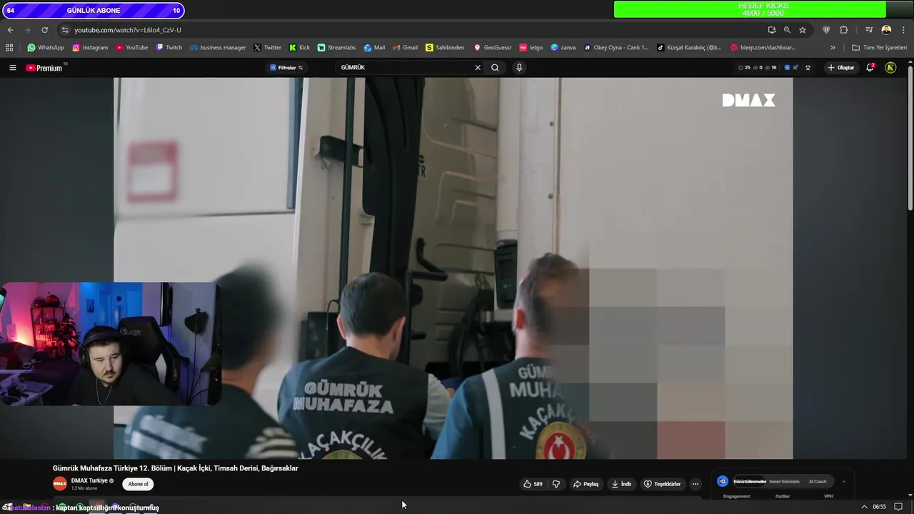Select the Genel Görünüm tab
The image size is (914, 514).
(x=784, y=482)
